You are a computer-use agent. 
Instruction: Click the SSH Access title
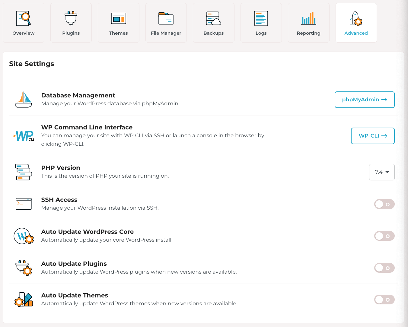pos(59,200)
